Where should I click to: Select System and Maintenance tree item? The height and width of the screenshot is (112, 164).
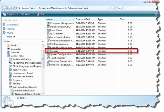[x=25, y=87]
